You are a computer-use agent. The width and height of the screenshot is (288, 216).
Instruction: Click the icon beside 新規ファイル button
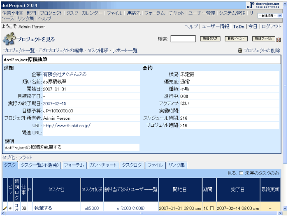(279, 39)
